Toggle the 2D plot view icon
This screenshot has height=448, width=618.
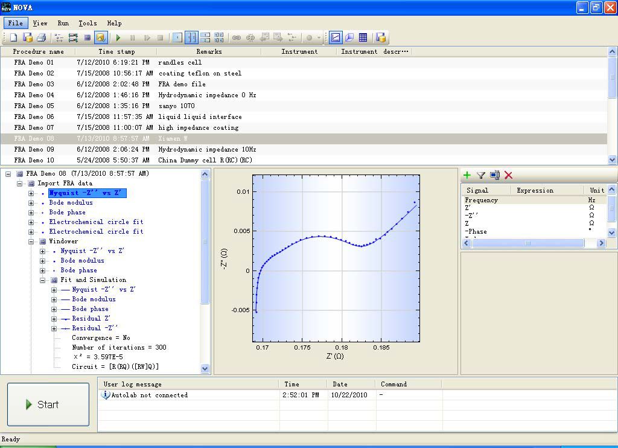(x=336, y=37)
